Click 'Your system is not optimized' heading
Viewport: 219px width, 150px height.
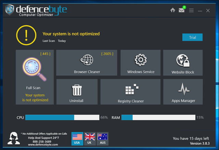(x=71, y=34)
